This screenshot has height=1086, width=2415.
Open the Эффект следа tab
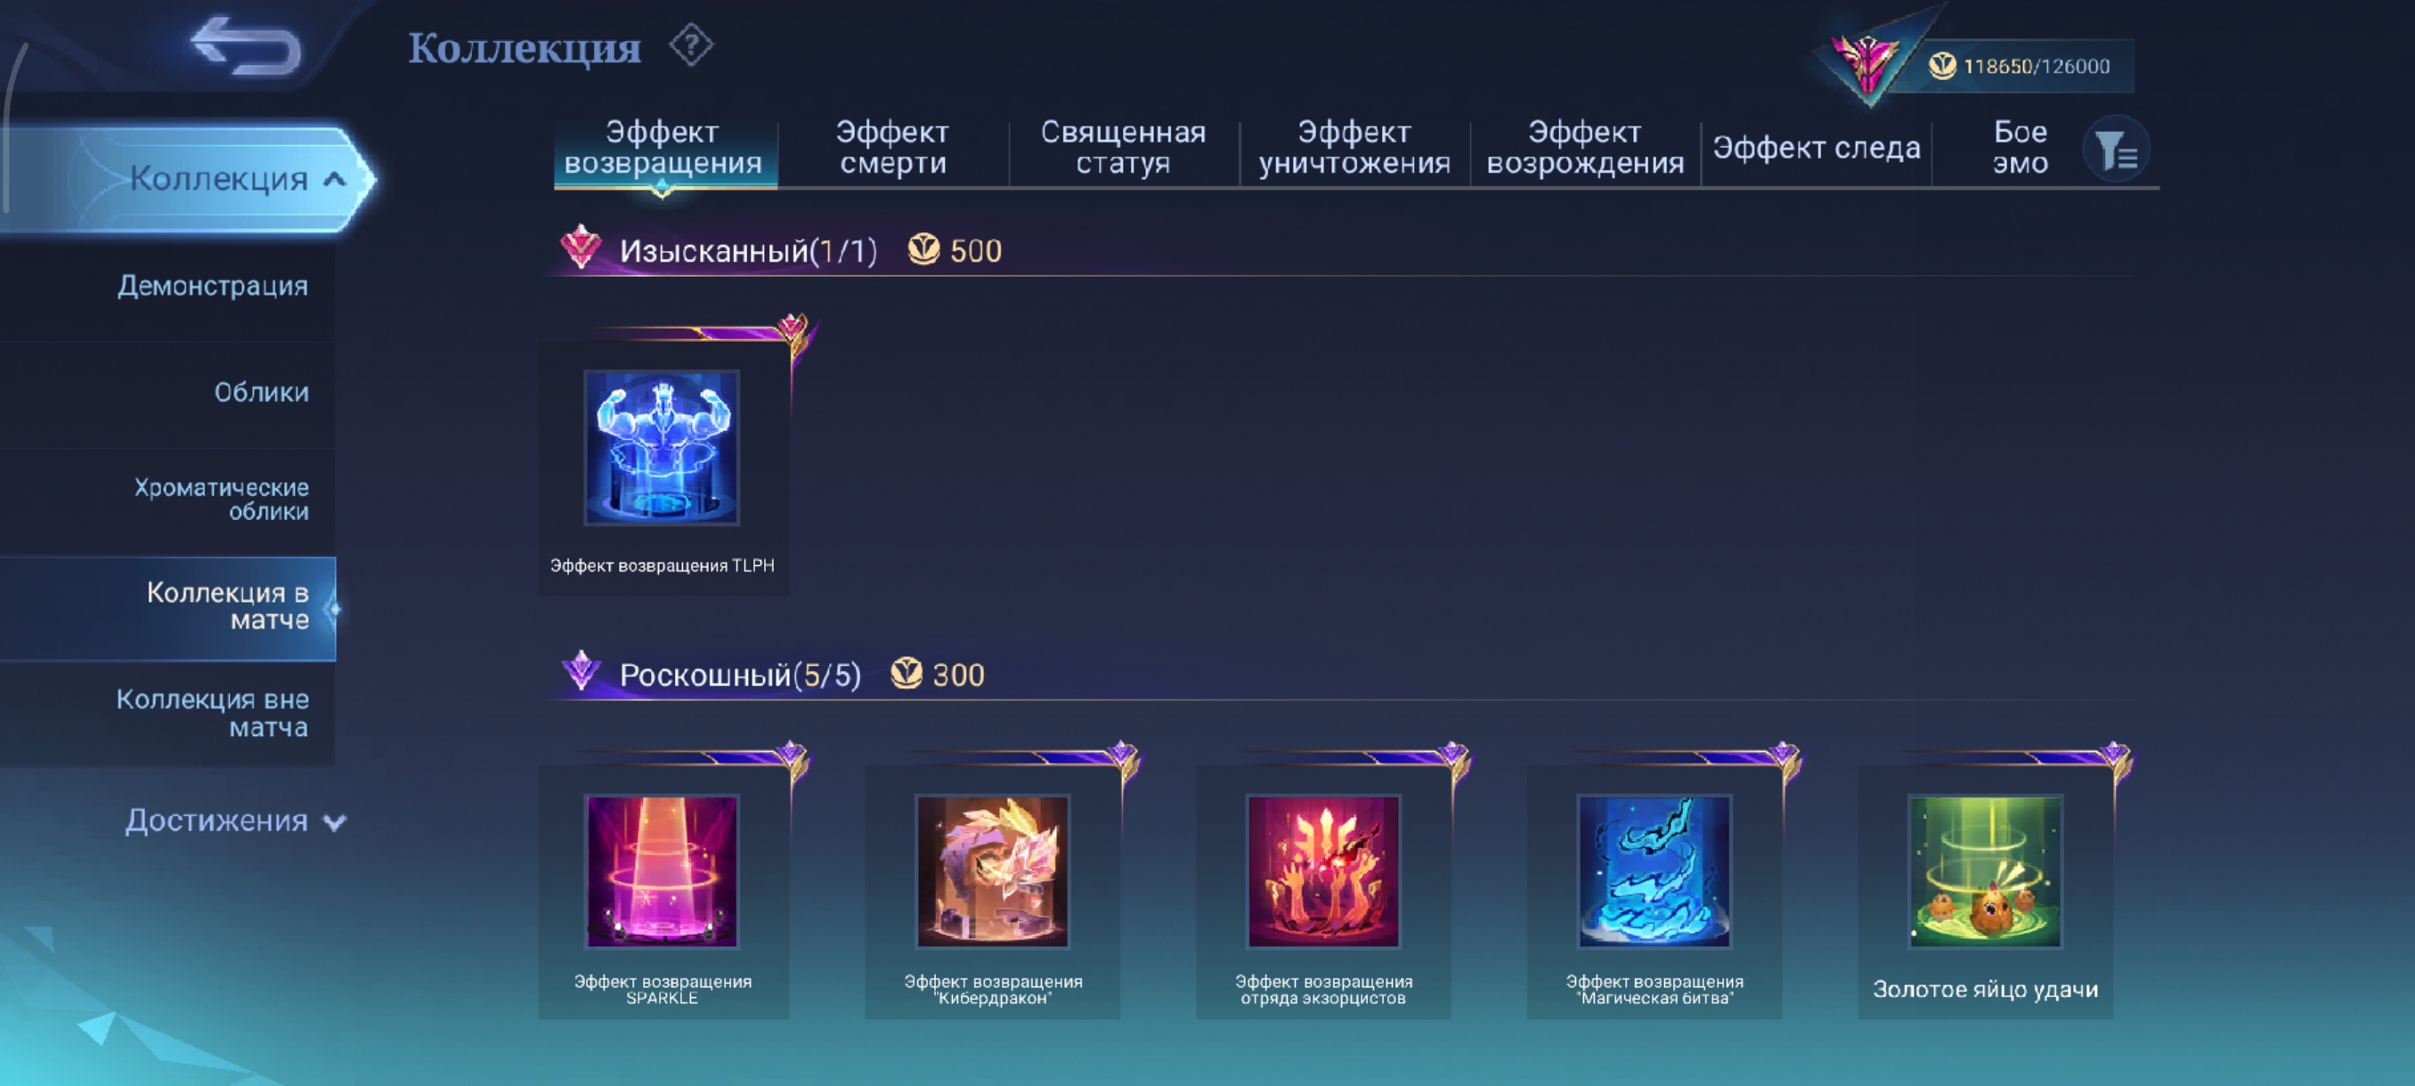(1816, 147)
